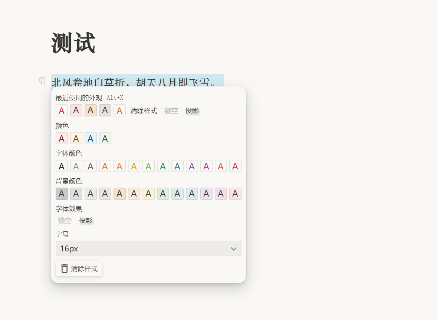Click 清除样式 in the recently used row
This screenshot has height=320, width=437.
[144, 110]
